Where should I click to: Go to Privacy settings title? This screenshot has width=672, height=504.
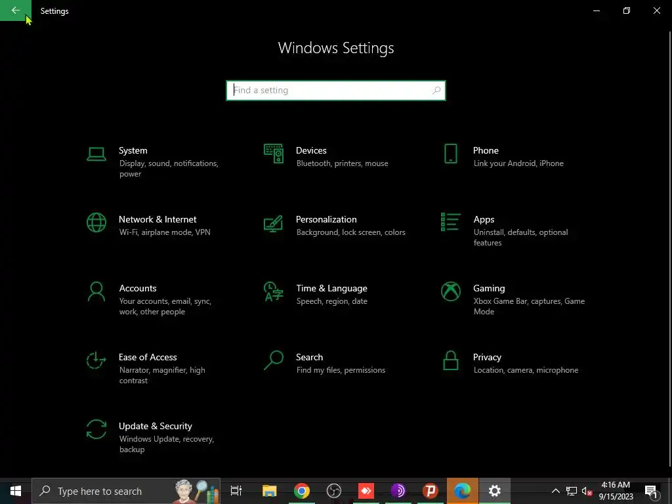[487, 358]
